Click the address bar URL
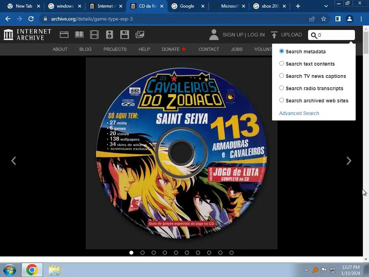Viewport: 369px width, 277px height. (92, 19)
